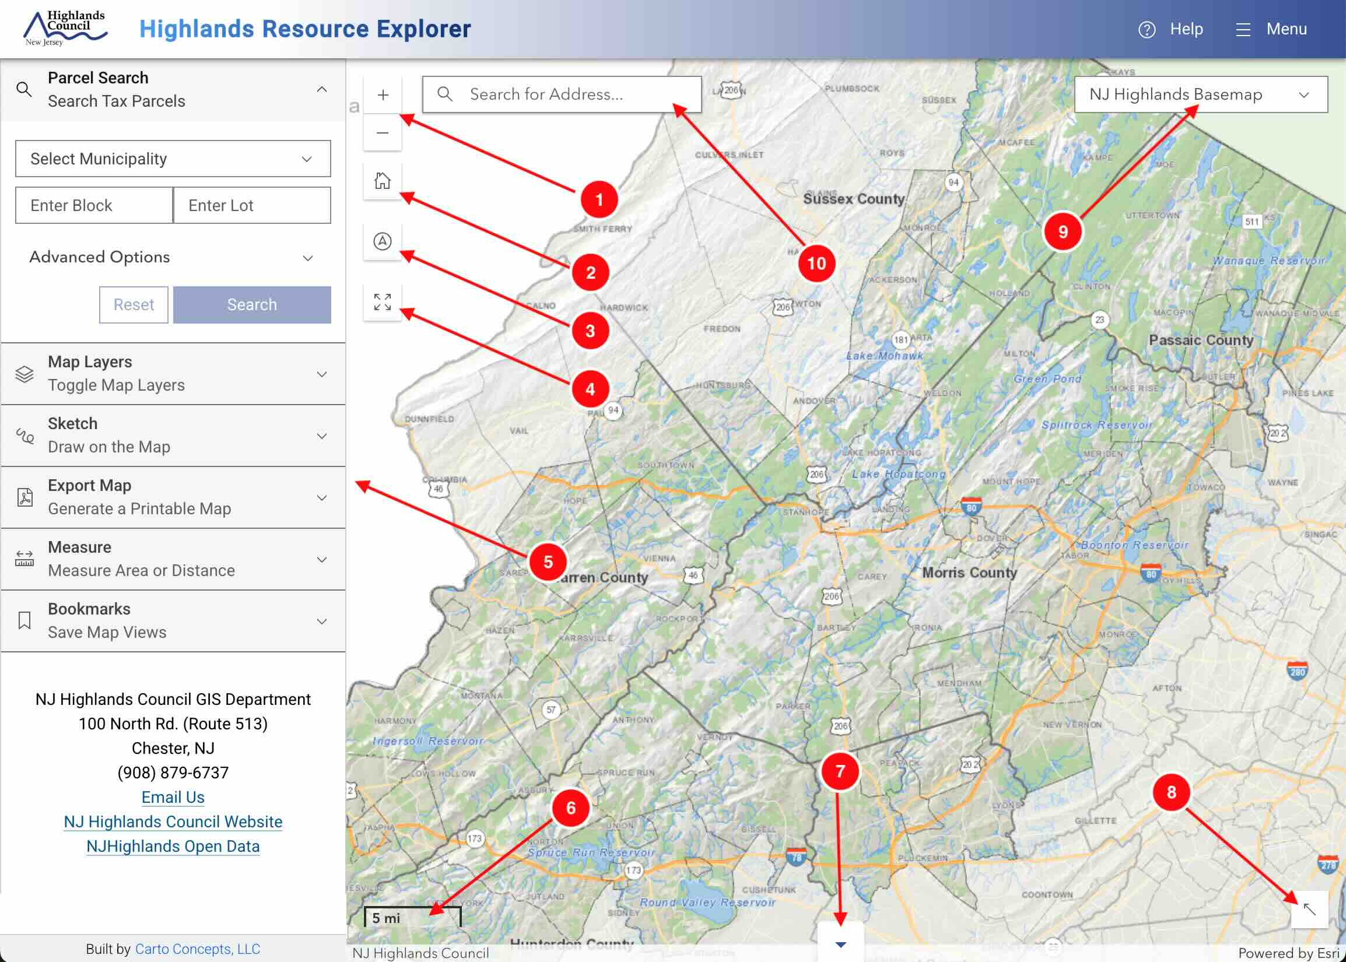1346x962 pixels.
Task: Click the Measure ruler icon
Action: click(24, 558)
